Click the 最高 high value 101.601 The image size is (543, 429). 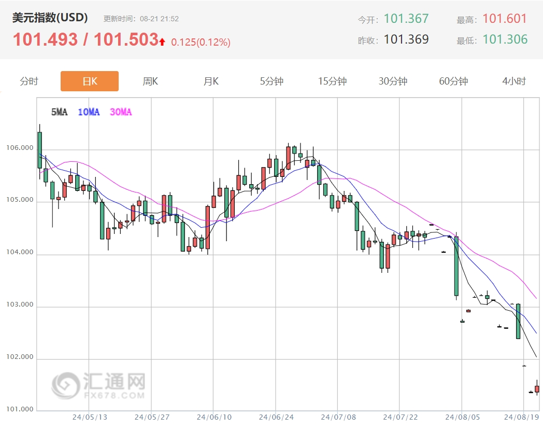[504, 19]
